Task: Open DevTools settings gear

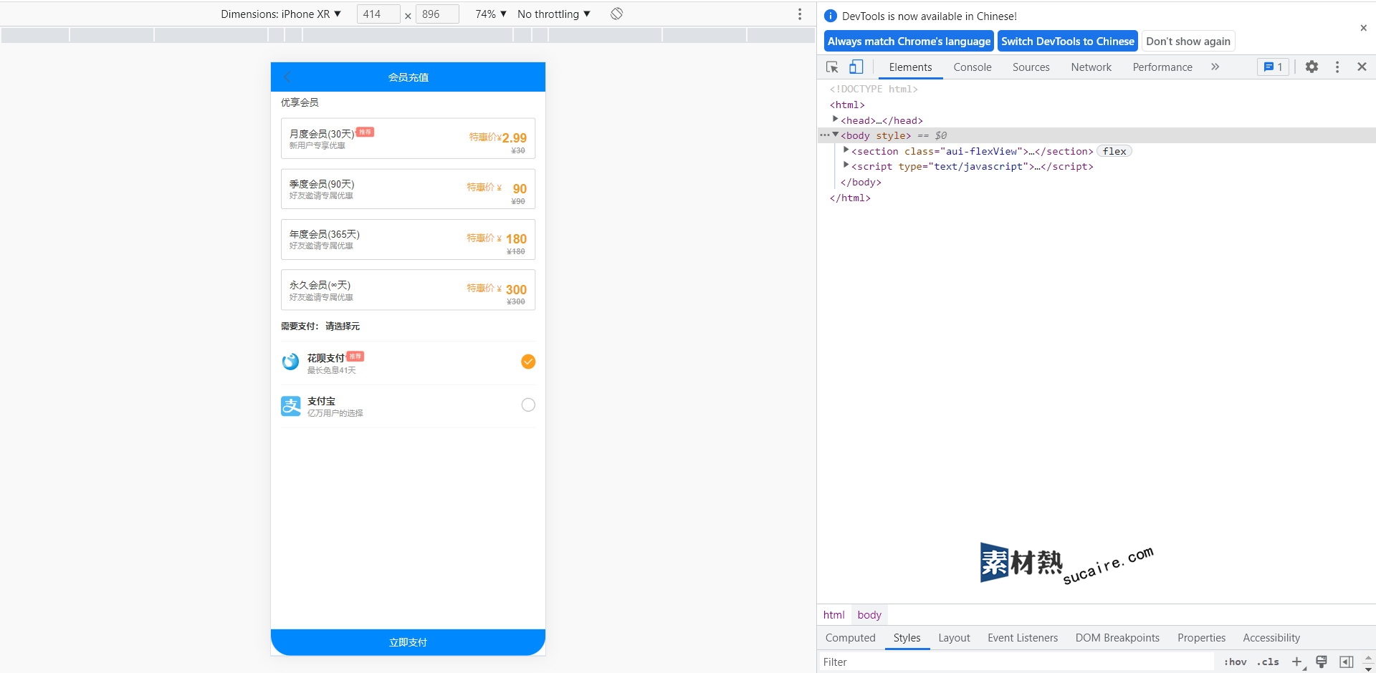Action: (x=1311, y=67)
